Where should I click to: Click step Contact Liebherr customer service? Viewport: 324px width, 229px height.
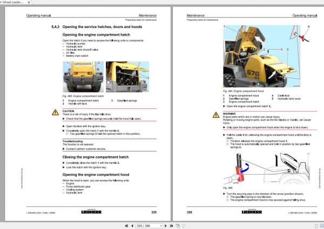(x=86, y=149)
